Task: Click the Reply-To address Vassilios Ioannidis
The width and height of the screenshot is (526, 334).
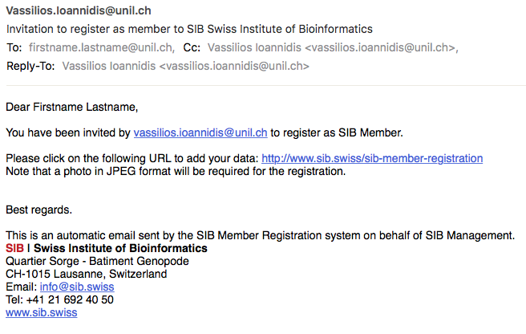Action: (x=185, y=66)
